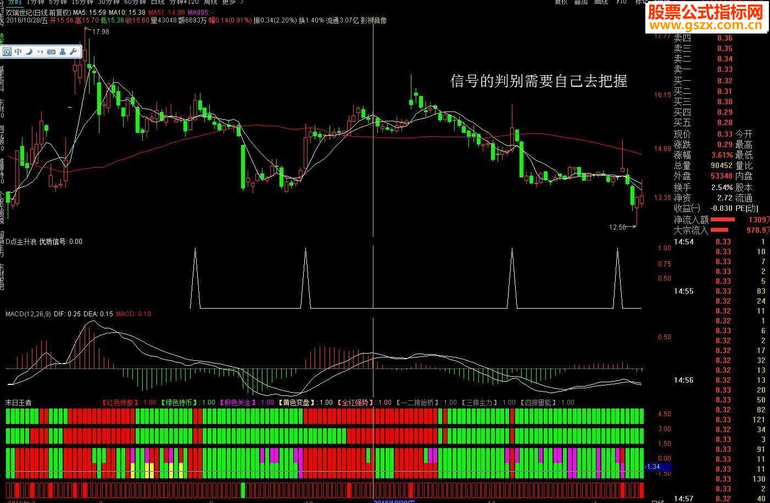Select the 周线 weekly chart tab

pos(210,2)
